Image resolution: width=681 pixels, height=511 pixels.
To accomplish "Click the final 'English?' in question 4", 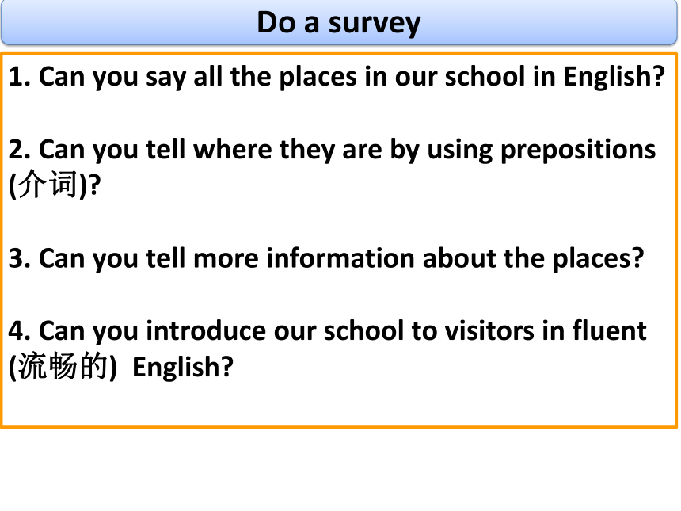I will (183, 368).
